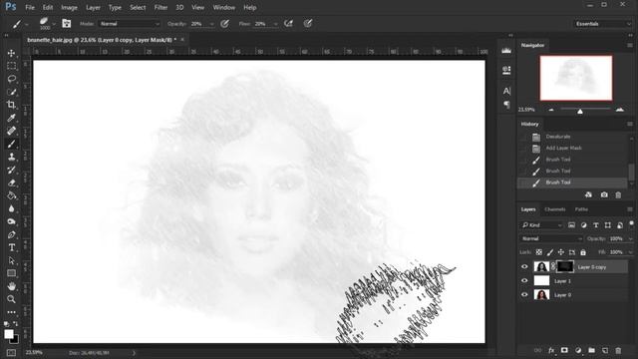This screenshot has width=638, height=359.
Task: Open layer style fx menu
Action: coord(551,350)
